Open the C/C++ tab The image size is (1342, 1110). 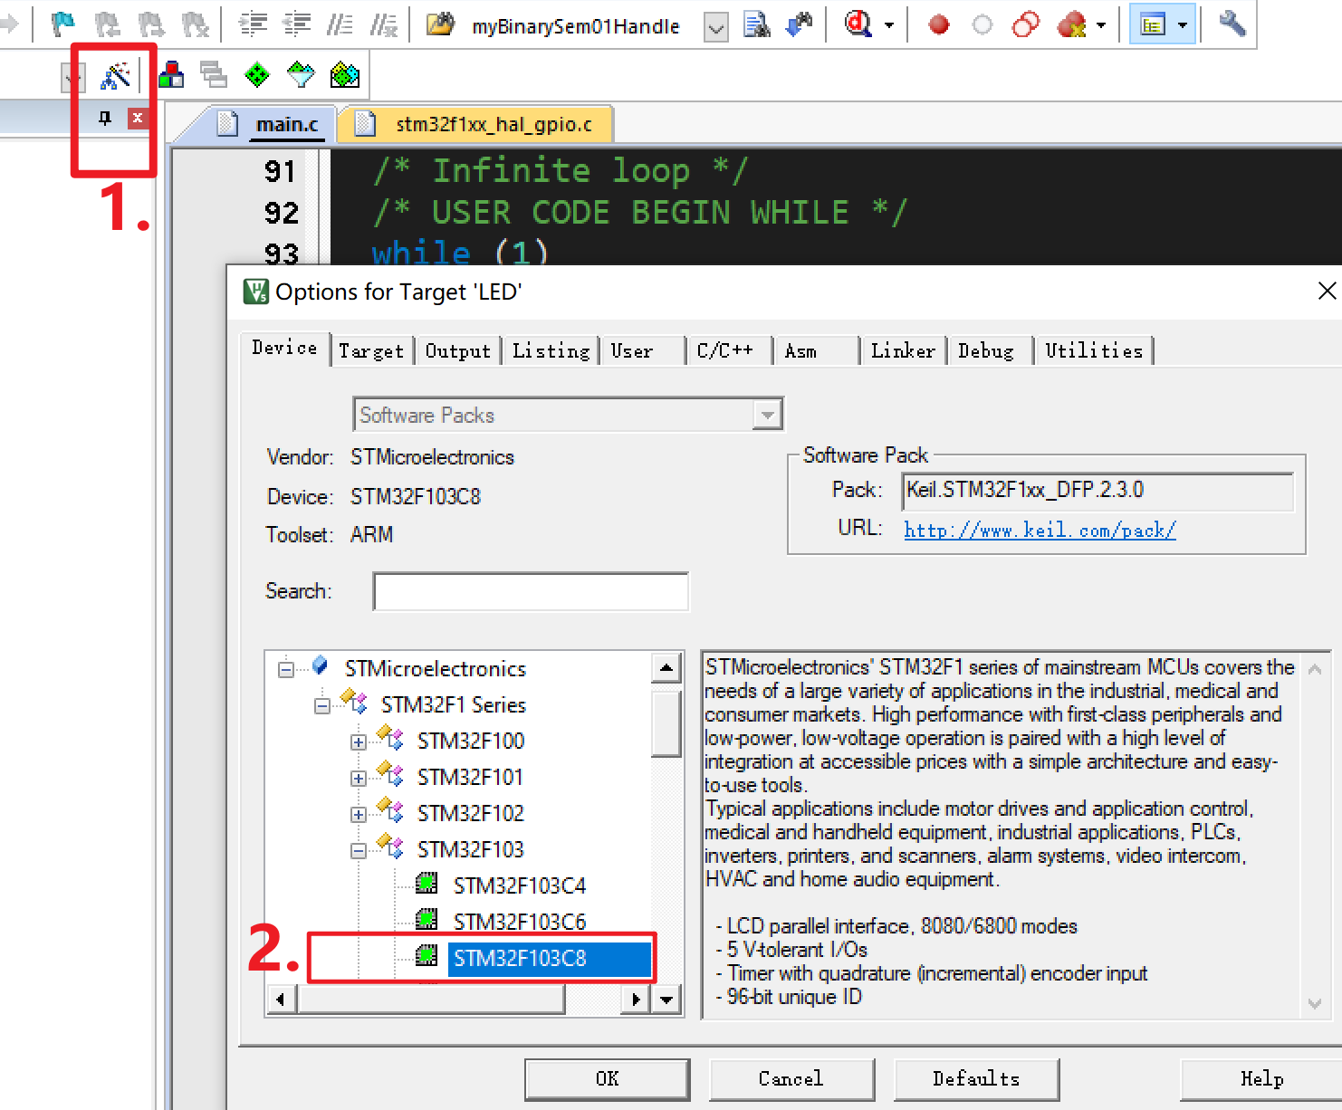pos(729,351)
